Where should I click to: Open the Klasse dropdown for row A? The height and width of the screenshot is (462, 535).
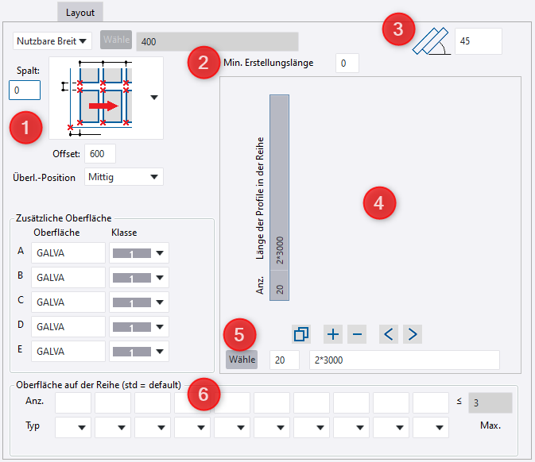click(x=139, y=252)
